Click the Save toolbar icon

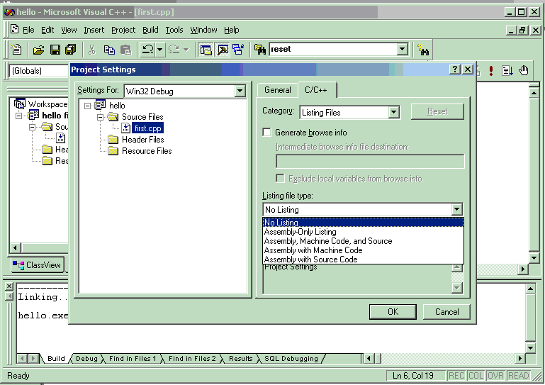pos(55,50)
